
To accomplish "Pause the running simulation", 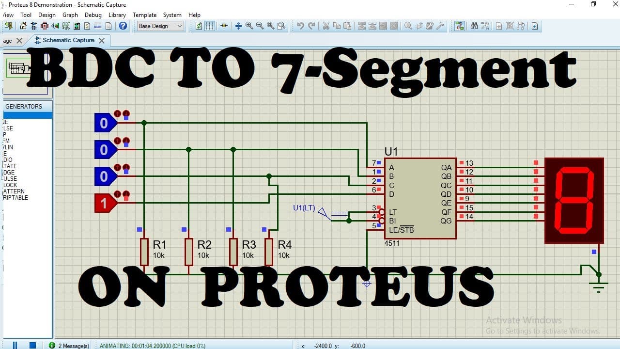I will point(15,345).
